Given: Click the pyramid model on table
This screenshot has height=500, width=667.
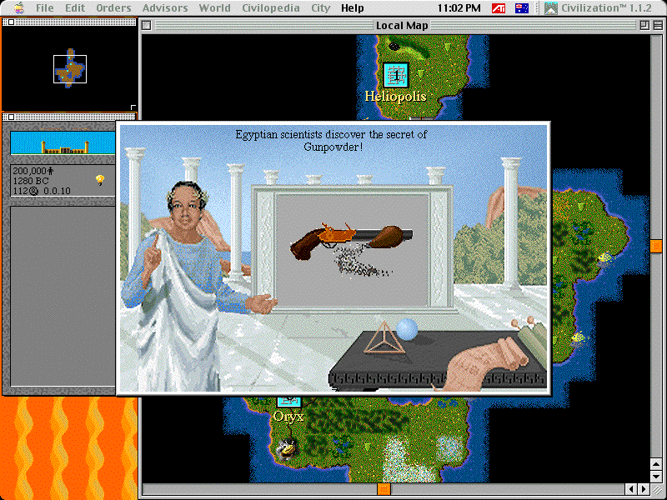Looking at the screenshot, I should pyautogui.click(x=384, y=338).
